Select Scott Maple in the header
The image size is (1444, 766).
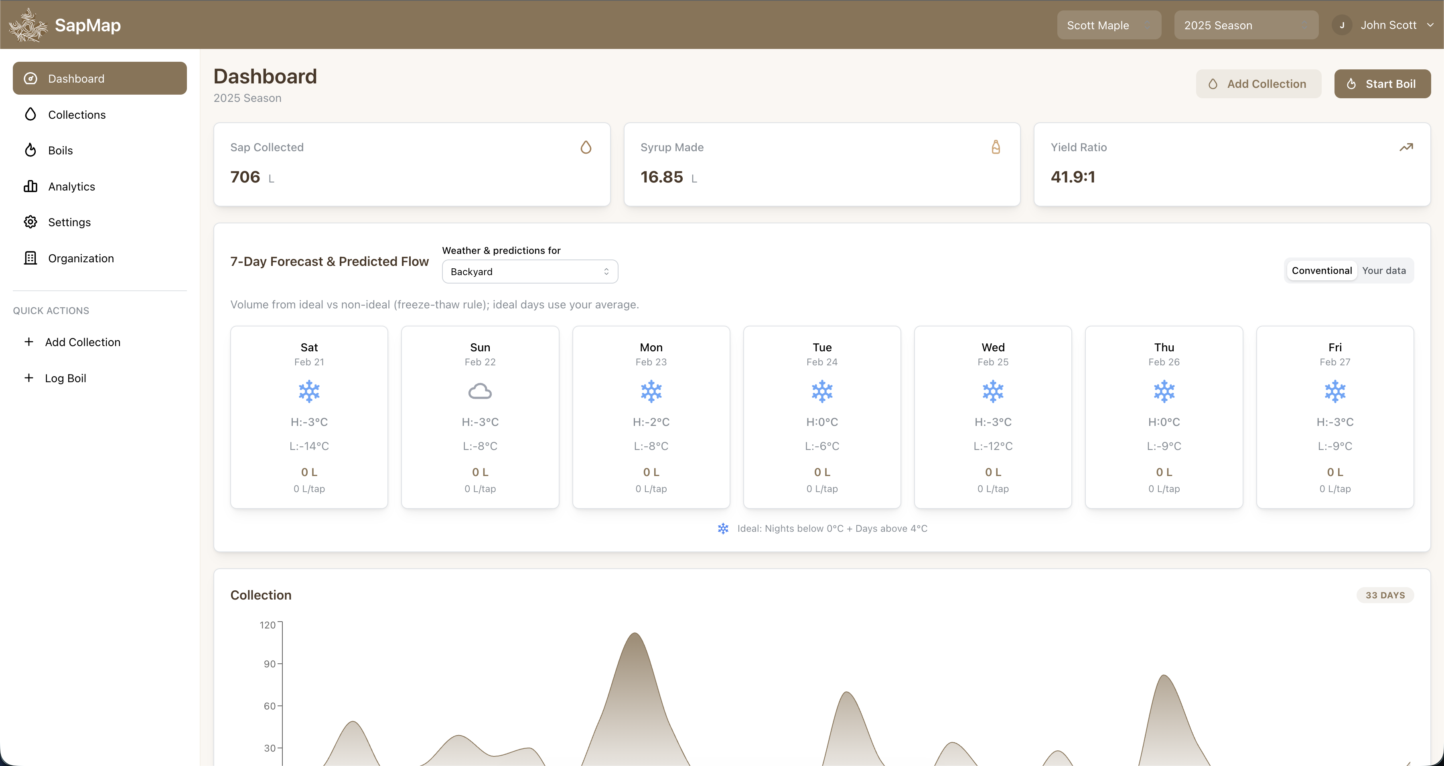(x=1109, y=24)
